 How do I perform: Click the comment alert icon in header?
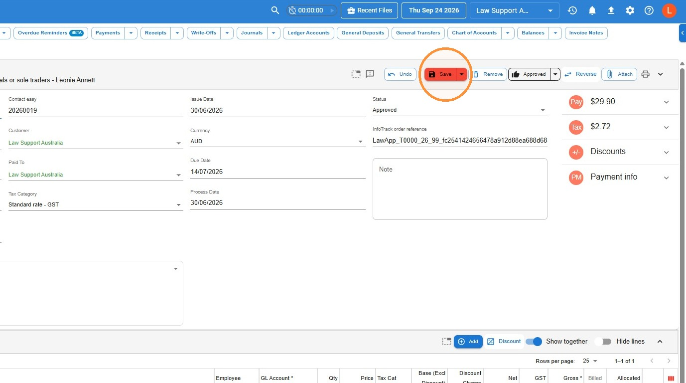click(x=370, y=74)
